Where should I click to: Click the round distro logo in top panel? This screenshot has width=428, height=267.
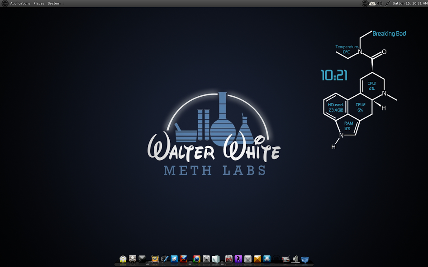[x=5, y=3]
